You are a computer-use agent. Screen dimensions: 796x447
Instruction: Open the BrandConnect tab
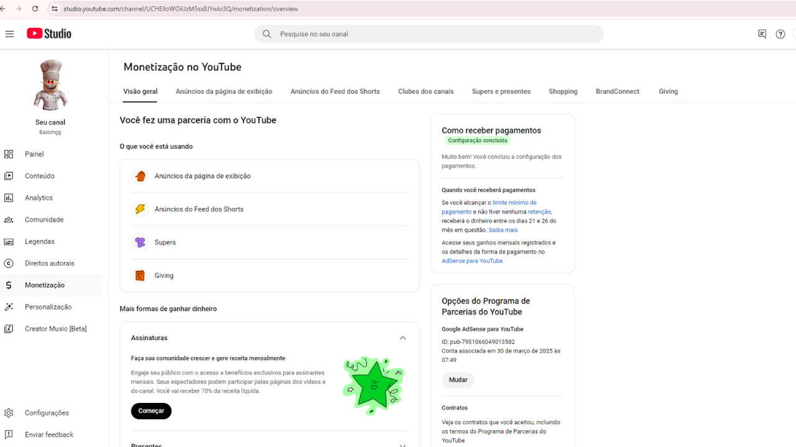click(618, 91)
